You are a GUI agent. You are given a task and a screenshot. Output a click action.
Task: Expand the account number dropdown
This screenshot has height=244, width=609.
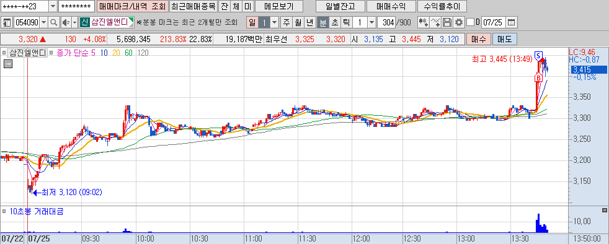[53, 7]
